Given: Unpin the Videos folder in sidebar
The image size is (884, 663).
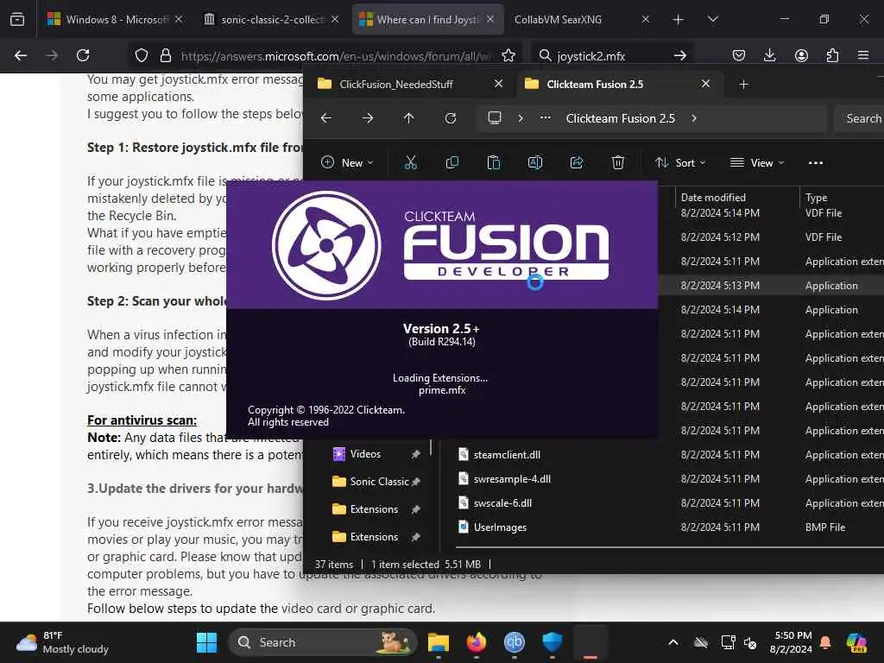Looking at the screenshot, I should (x=415, y=454).
